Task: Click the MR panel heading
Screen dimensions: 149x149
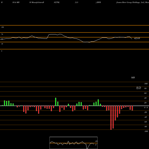Action: pyautogui.click(x=133, y=77)
